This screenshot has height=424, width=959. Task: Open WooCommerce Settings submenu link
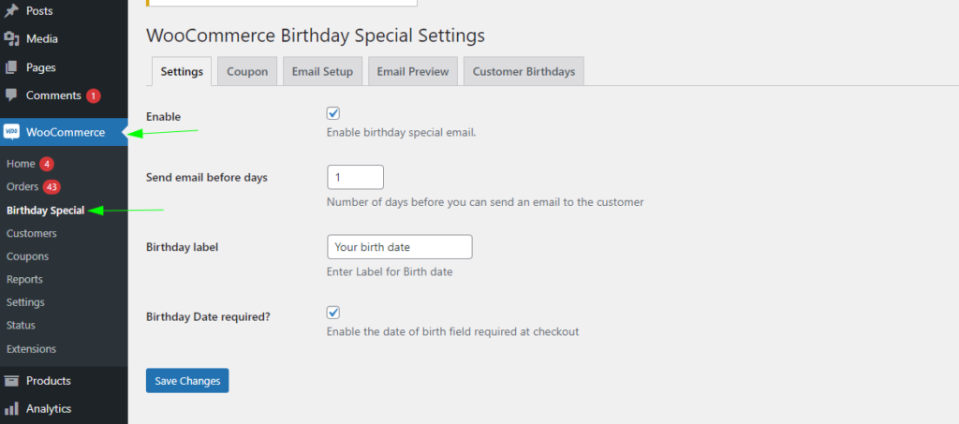[25, 302]
